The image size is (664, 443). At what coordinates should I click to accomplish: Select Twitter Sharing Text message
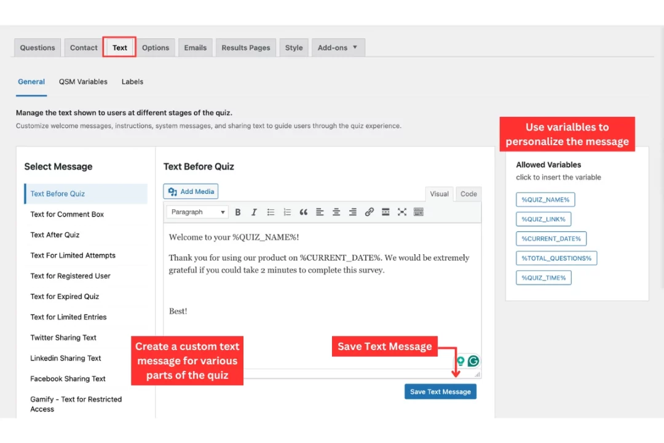coord(63,337)
